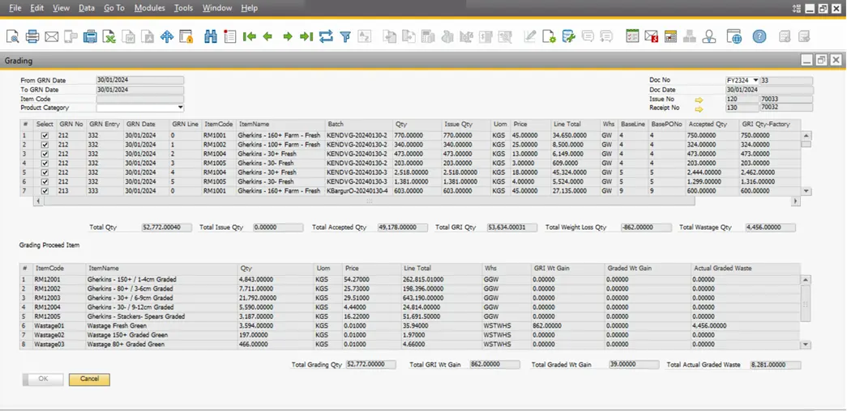Toggle the Select checkbox in row 4
The width and height of the screenshot is (847, 411).
click(45, 163)
